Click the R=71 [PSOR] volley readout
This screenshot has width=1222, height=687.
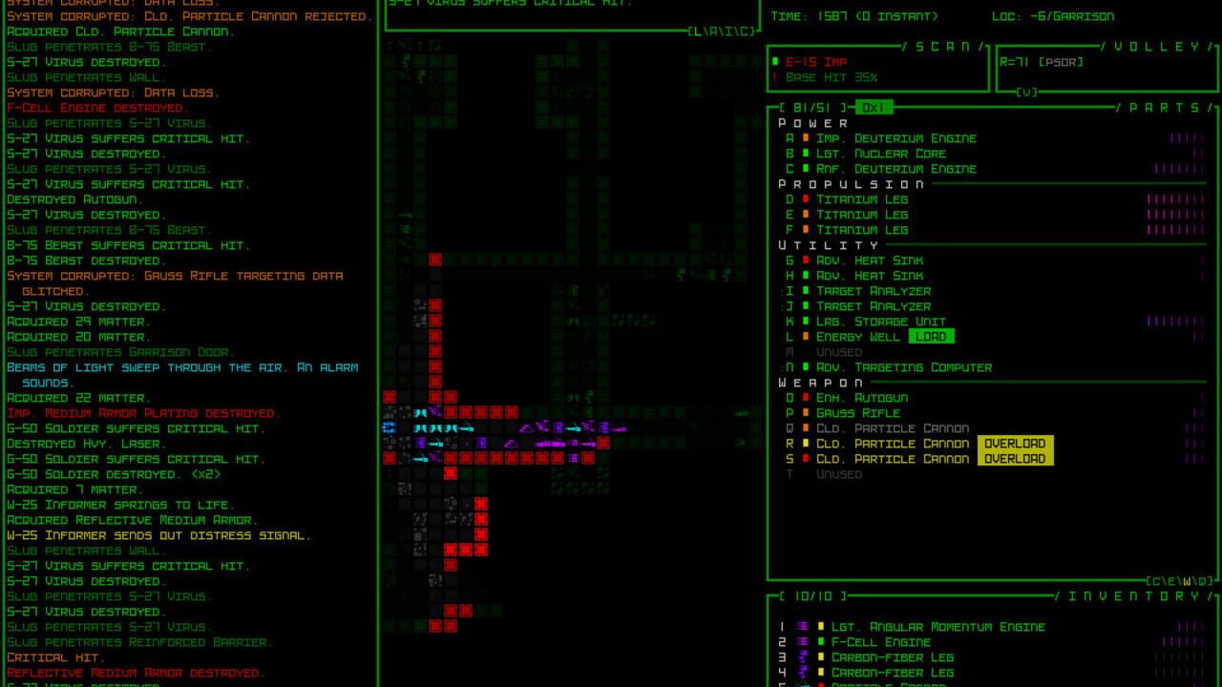pos(1042,62)
